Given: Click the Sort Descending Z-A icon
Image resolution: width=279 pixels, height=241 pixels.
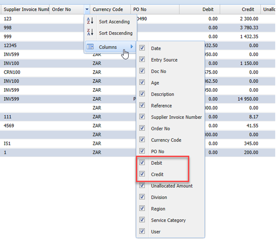Looking at the screenshot, I should (x=90, y=33).
